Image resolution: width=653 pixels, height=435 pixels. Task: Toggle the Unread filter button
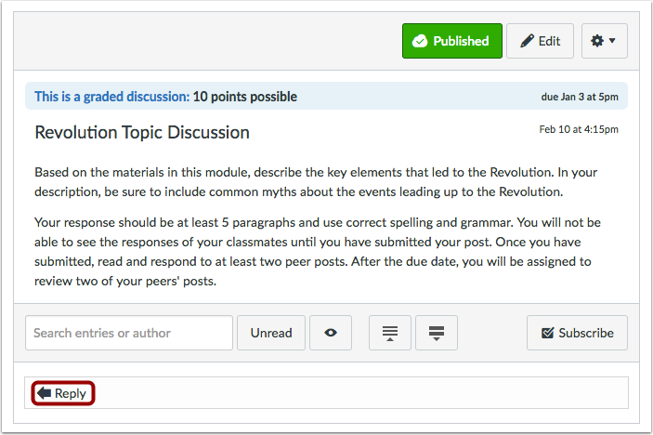tap(270, 333)
